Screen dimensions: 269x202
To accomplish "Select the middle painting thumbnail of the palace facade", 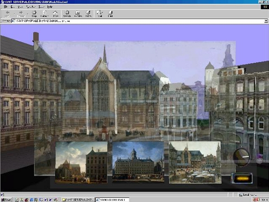I will pyautogui.click(x=138, y=162).
